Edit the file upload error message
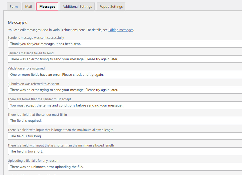 click(x=100, y=167)
